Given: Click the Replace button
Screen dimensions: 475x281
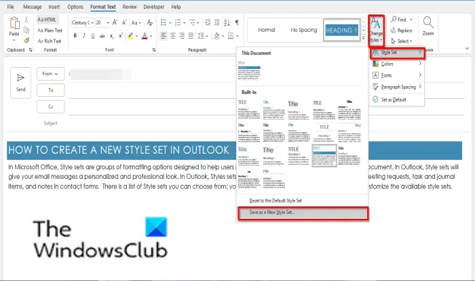Looking at the screenshot, I should tap(402, 30).
